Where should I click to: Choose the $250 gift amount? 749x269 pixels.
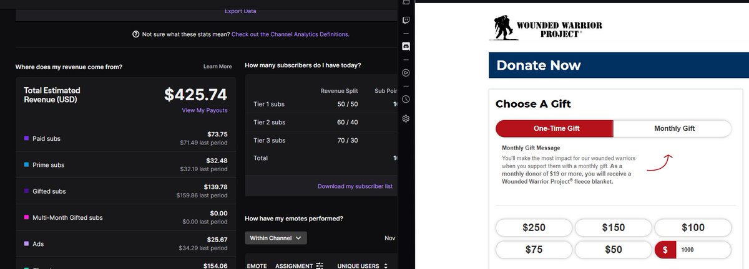[534, 228]
